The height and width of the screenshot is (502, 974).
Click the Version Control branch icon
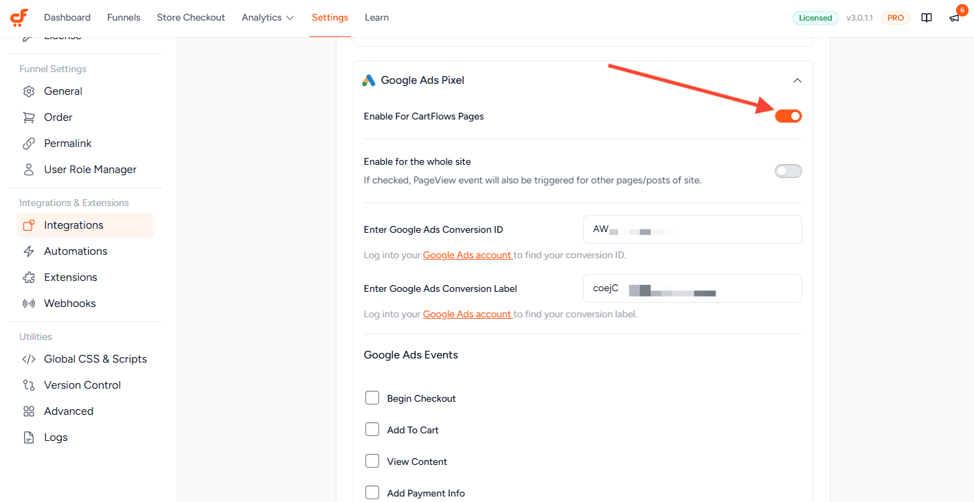pos(29,385)
